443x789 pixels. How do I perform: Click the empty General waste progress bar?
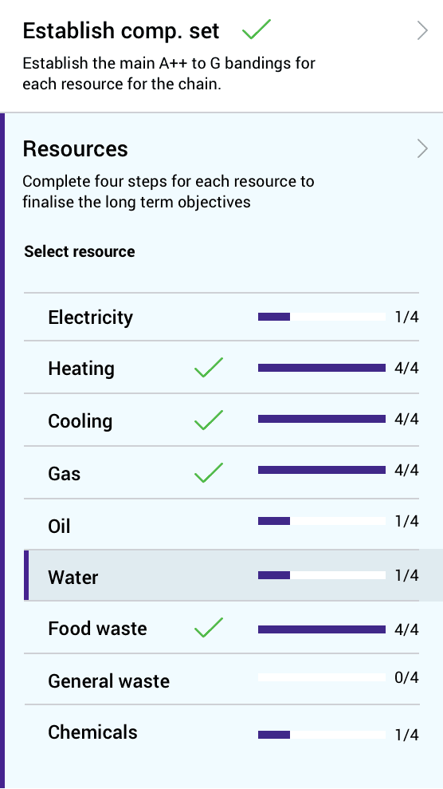tap(322, 677)
